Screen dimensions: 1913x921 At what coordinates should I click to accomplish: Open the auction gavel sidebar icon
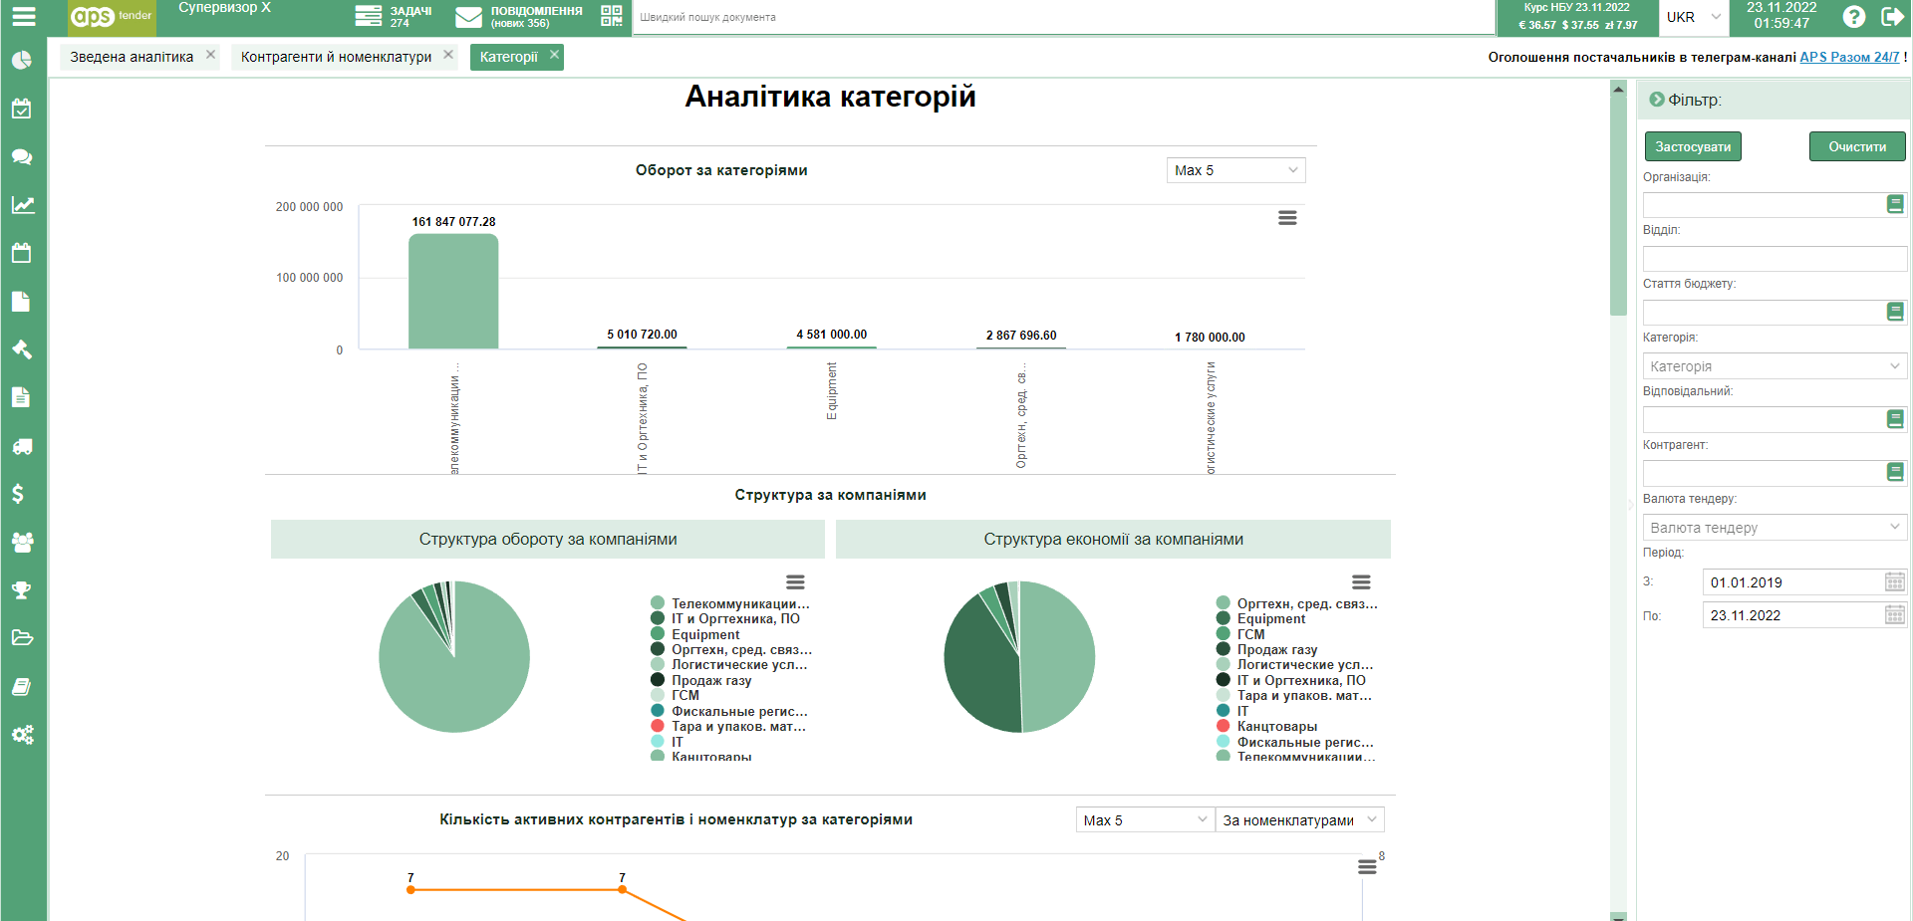[22, 349]
